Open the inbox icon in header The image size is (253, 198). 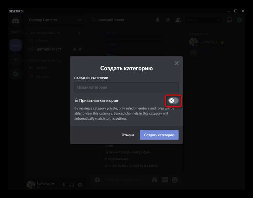pos(229,20)
